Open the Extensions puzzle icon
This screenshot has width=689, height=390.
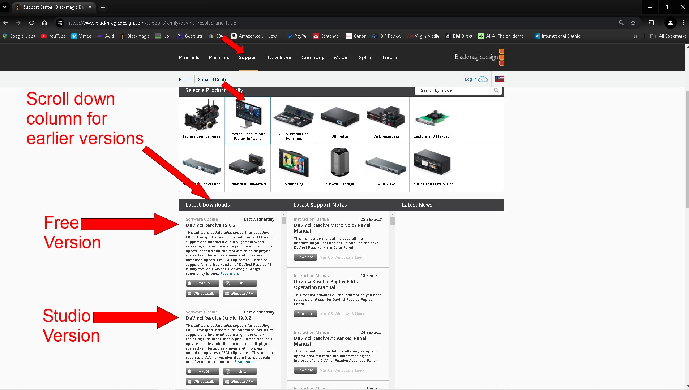[x=651, y=23]
